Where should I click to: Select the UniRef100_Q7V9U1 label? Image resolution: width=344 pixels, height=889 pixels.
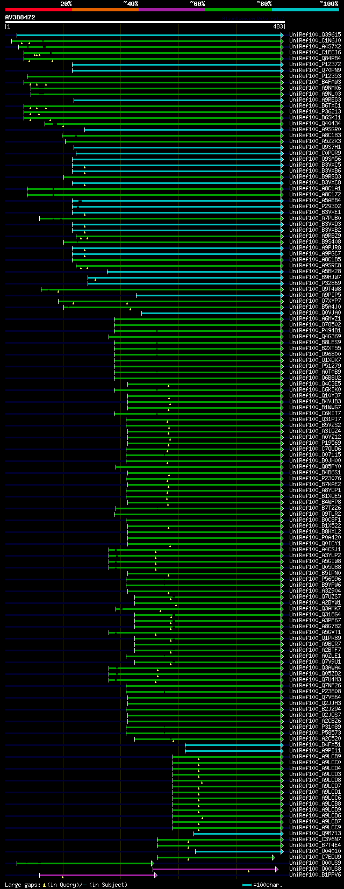click(315, 662)
